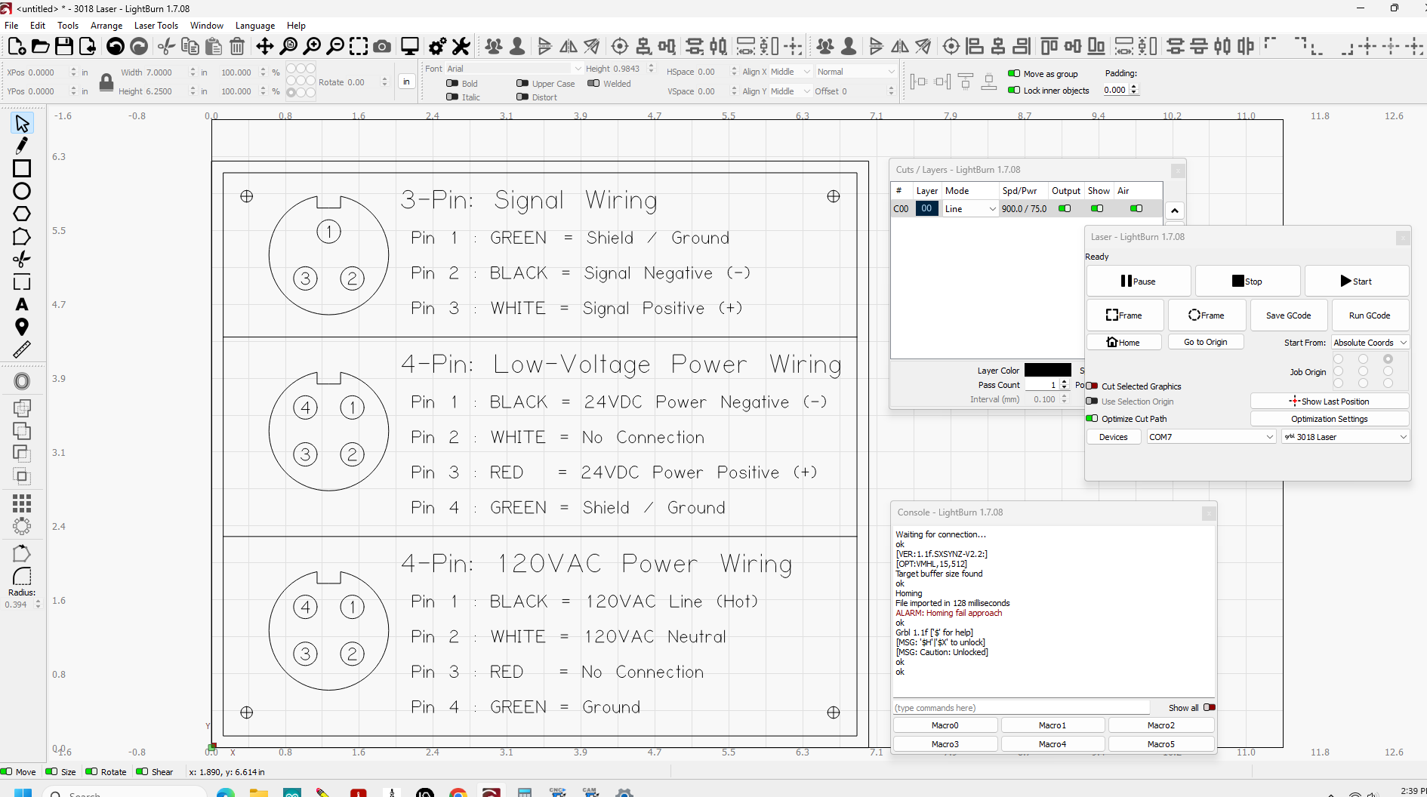
Task: Delete the selection with the trash icon
Action: [x=237, y=47]
